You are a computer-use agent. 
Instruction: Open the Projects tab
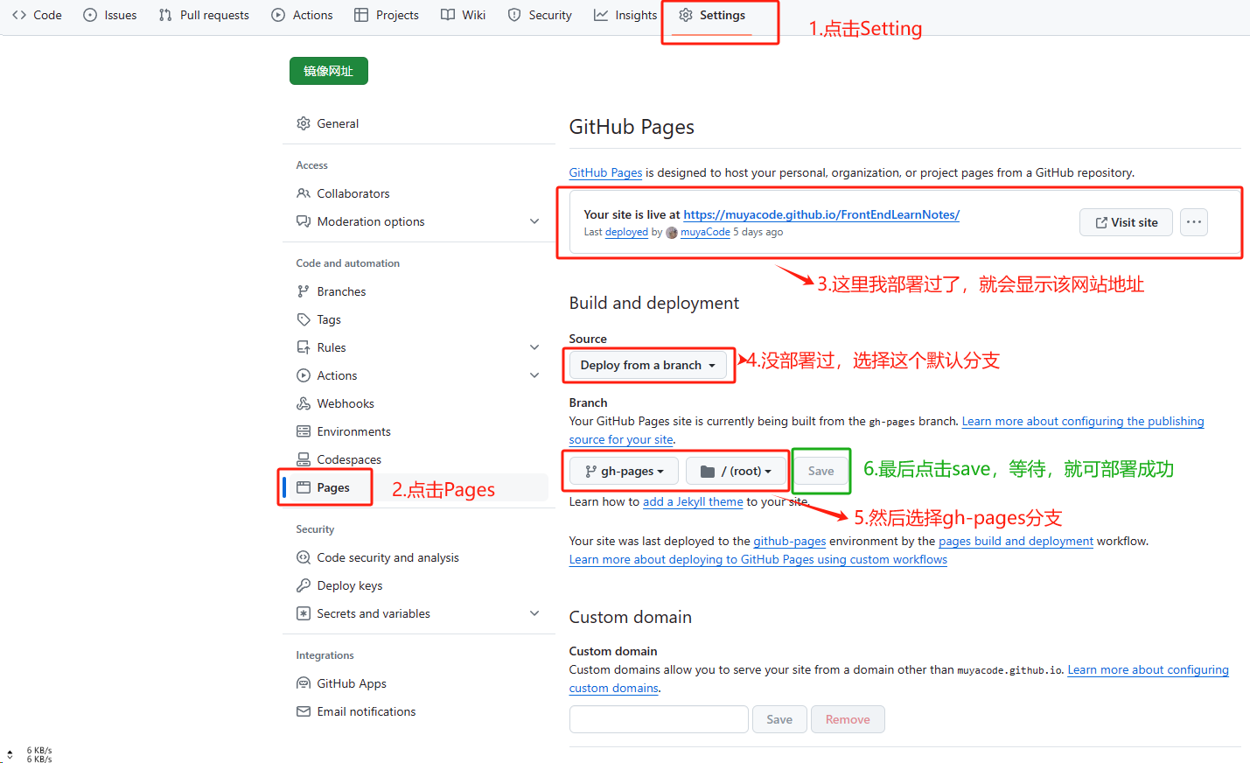tap(386, 15)
